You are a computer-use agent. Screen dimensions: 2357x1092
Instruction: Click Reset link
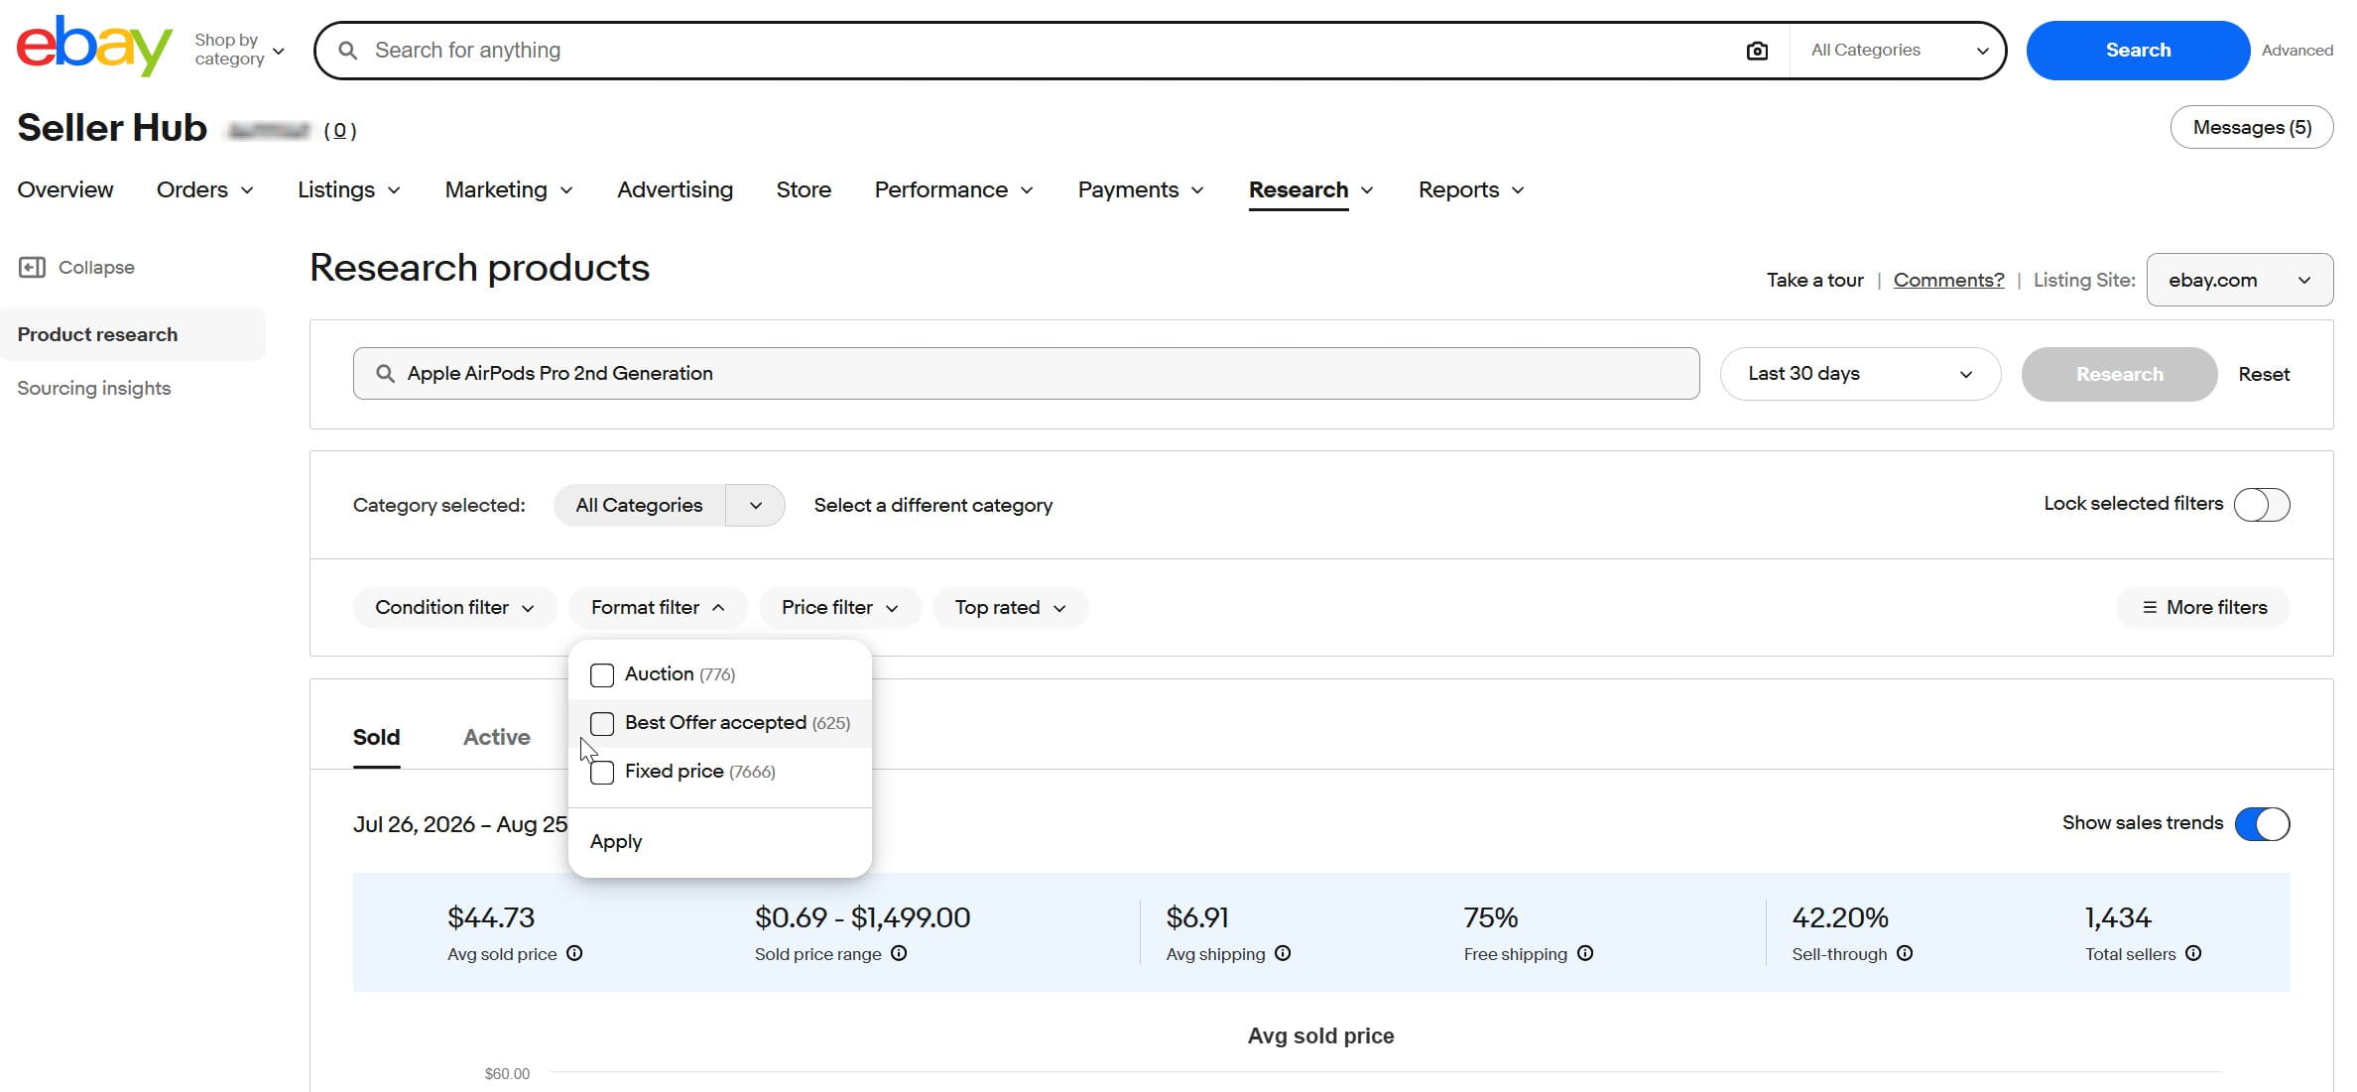(x=2264, y=374)
